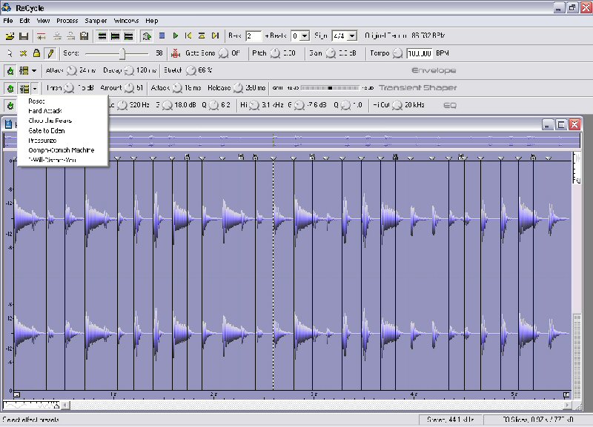Click the Open file folder icon
The width and height of the screenshot is (593, 427).
coord(10,36)
